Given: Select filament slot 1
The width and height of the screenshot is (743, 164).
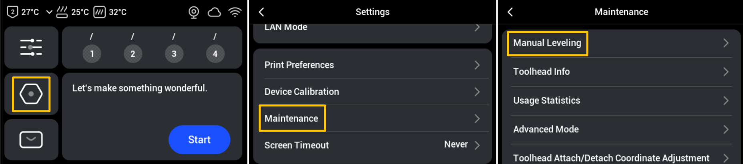Looking at the screenshot, I should (x=92, y=54).
